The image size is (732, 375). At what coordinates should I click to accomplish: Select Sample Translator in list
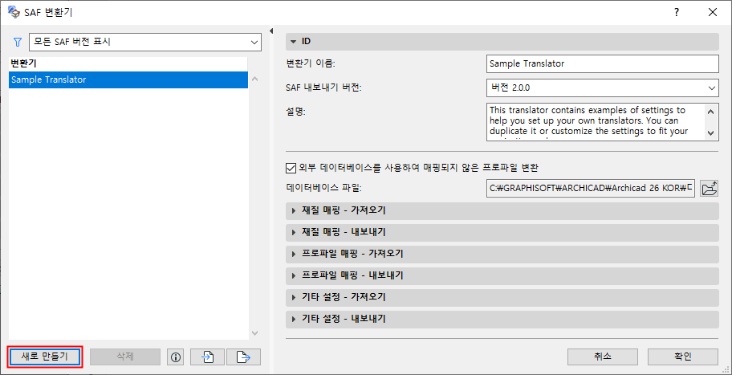(x=128, y=79)
